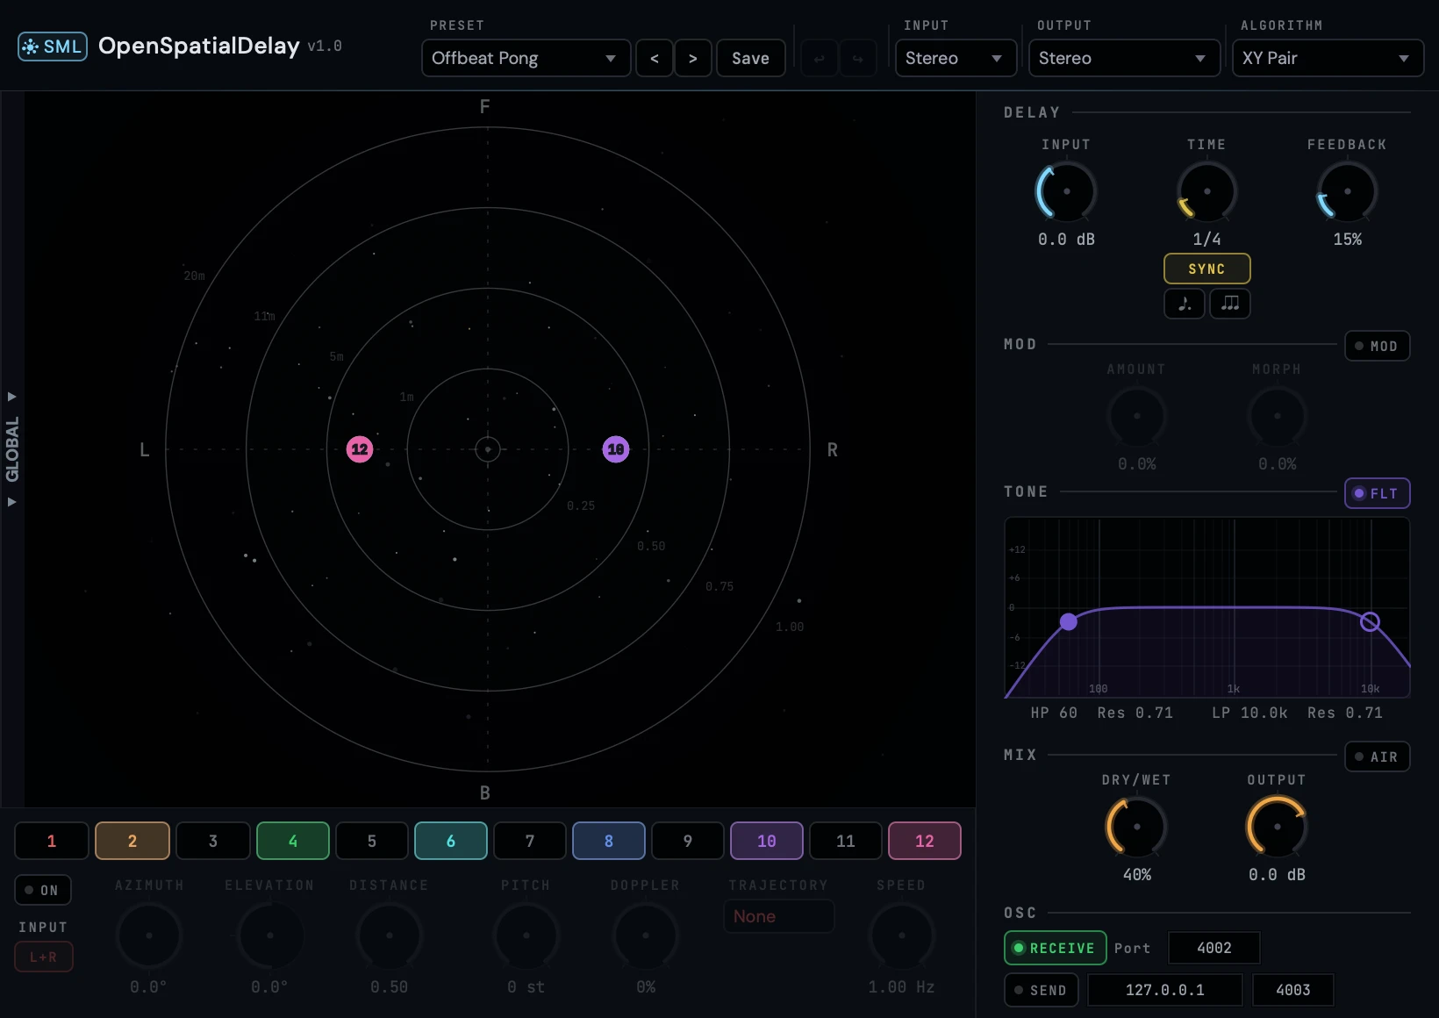Open the Output Stereo dropdown

(x=1124, y=59)
